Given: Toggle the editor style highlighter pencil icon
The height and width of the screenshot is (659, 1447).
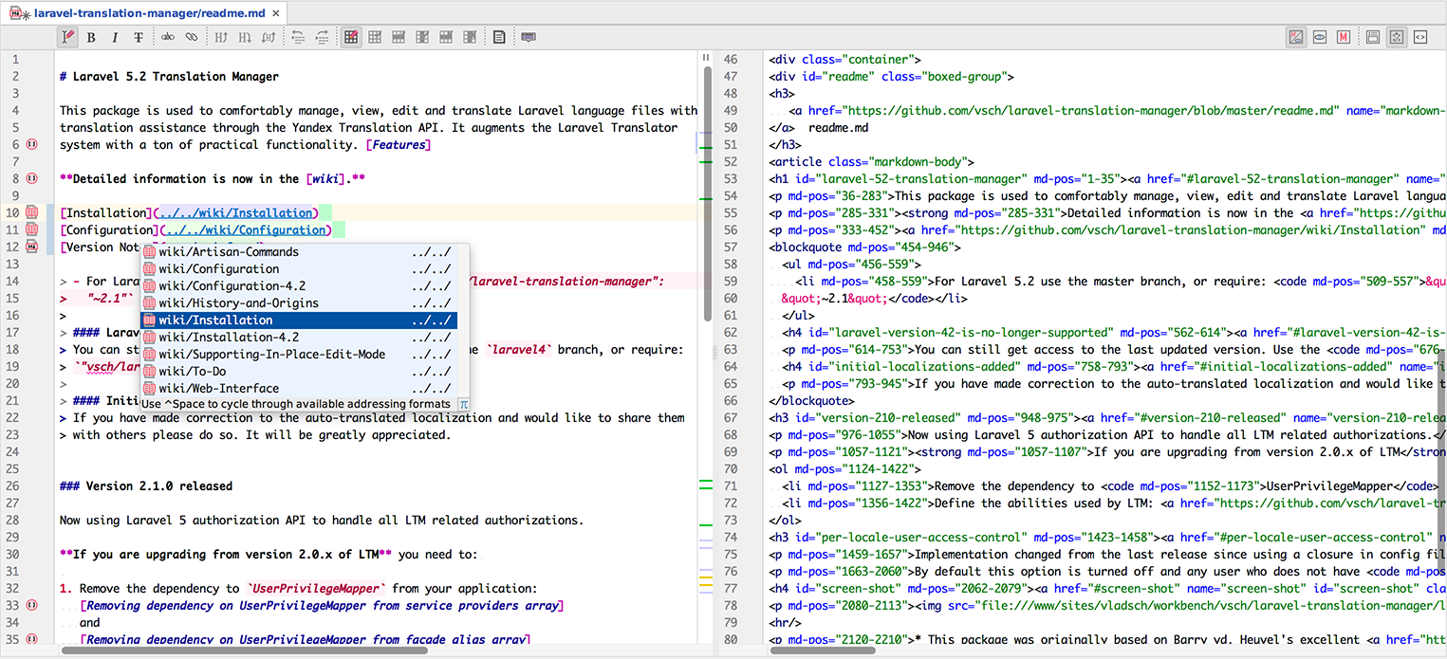Looking at the screenshot, I should tap(67, 37).
